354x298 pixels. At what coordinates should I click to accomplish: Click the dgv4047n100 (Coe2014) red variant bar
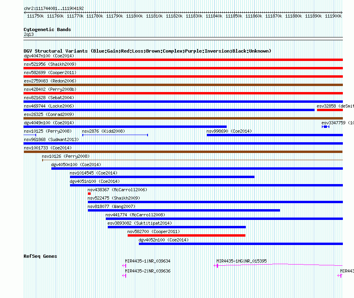point(183,60)
